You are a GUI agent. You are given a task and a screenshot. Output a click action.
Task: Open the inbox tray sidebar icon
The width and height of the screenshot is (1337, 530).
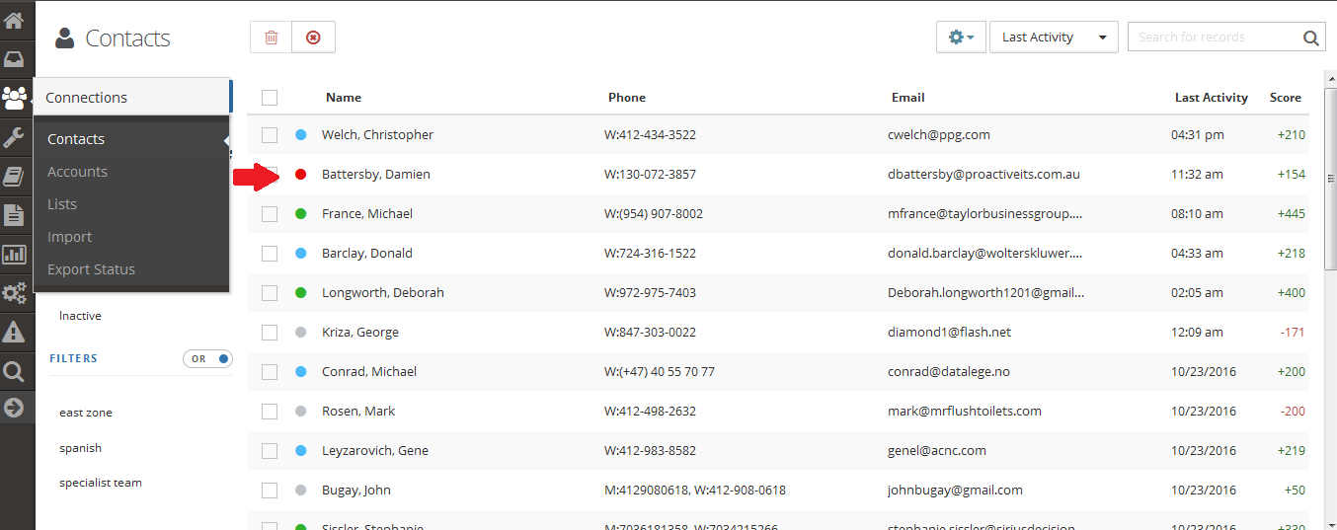pyautogui.click(x=14, y=58)
